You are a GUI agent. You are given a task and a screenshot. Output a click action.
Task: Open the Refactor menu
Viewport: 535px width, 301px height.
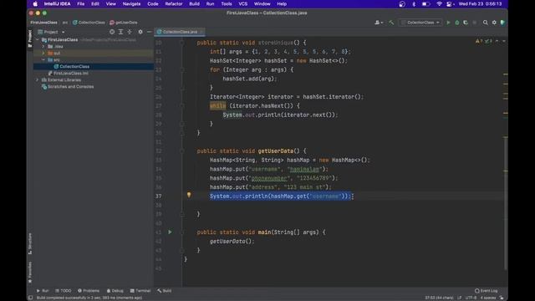174,3
